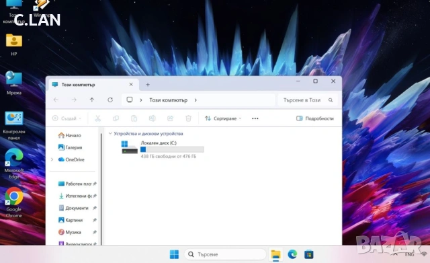
Task: Collapse Устройства и дискови устройства group
Action: 110,133
